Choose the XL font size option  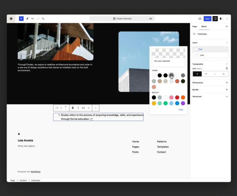[223, 74]
